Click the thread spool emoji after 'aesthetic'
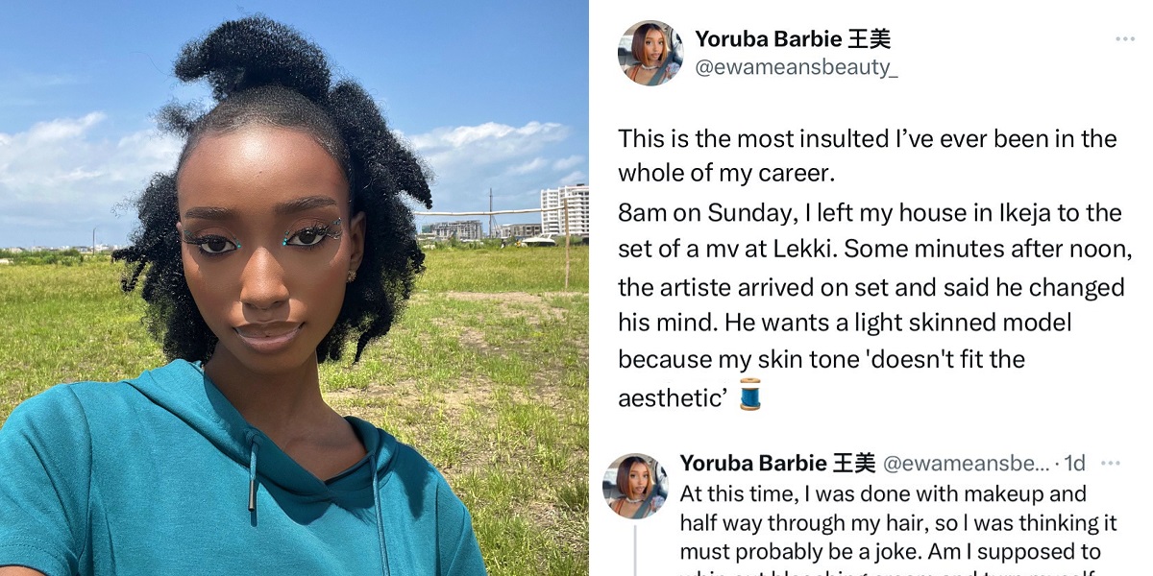1153x576 pixels. pyautogui.click(x=750, y=395)
